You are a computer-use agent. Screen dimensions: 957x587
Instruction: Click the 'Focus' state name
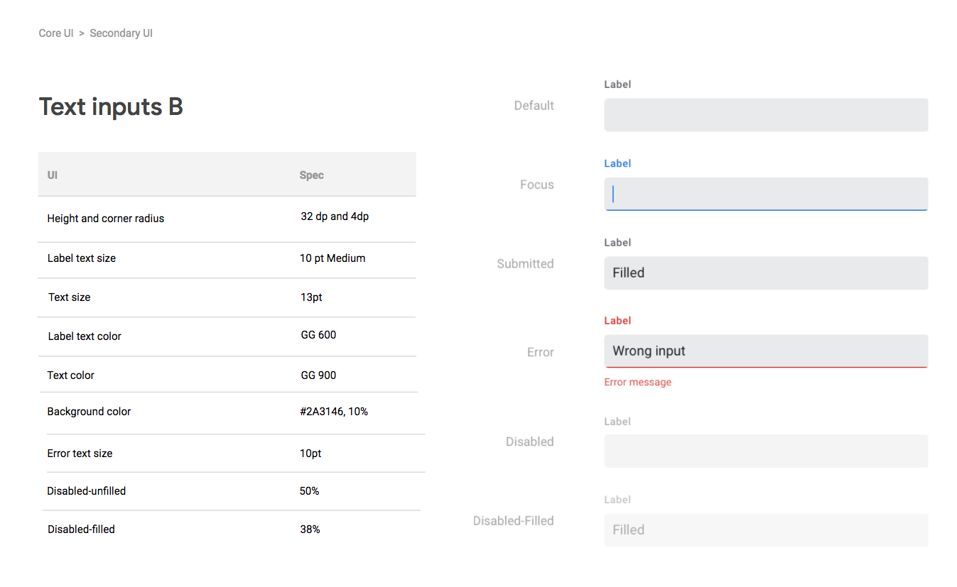(537, 185)
